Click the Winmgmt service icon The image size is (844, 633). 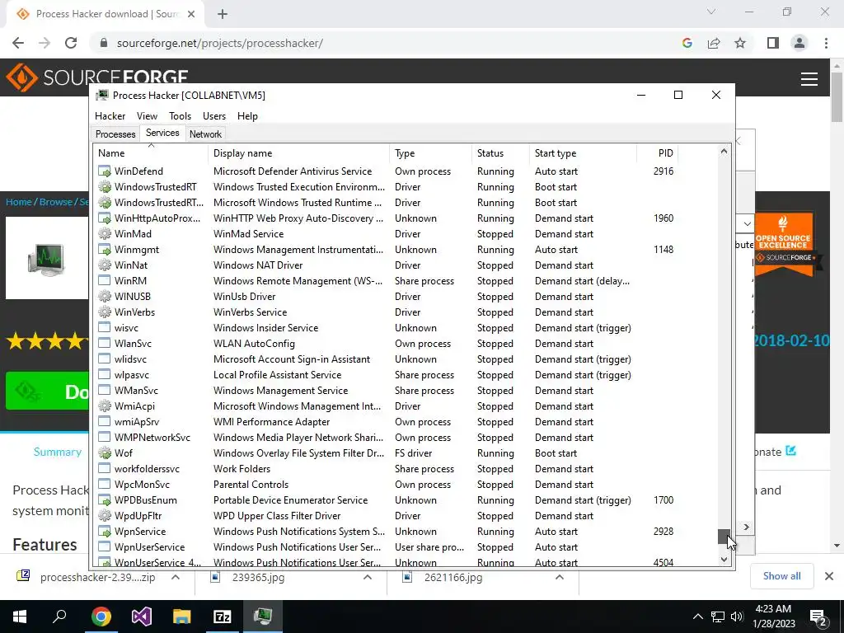105,249
